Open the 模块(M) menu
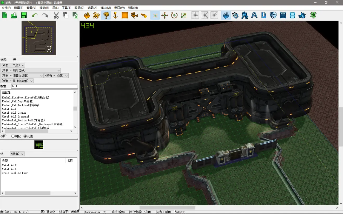The image size is (343, 214). pyautogui.click(x=106, y=8)
